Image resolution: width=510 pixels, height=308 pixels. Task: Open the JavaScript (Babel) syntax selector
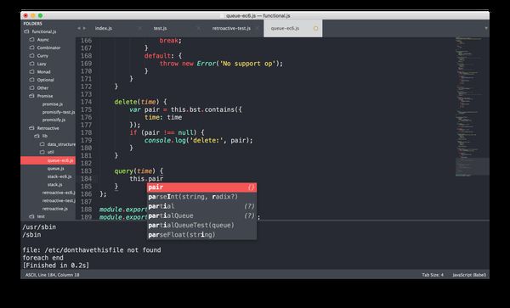tap(469, 275)
